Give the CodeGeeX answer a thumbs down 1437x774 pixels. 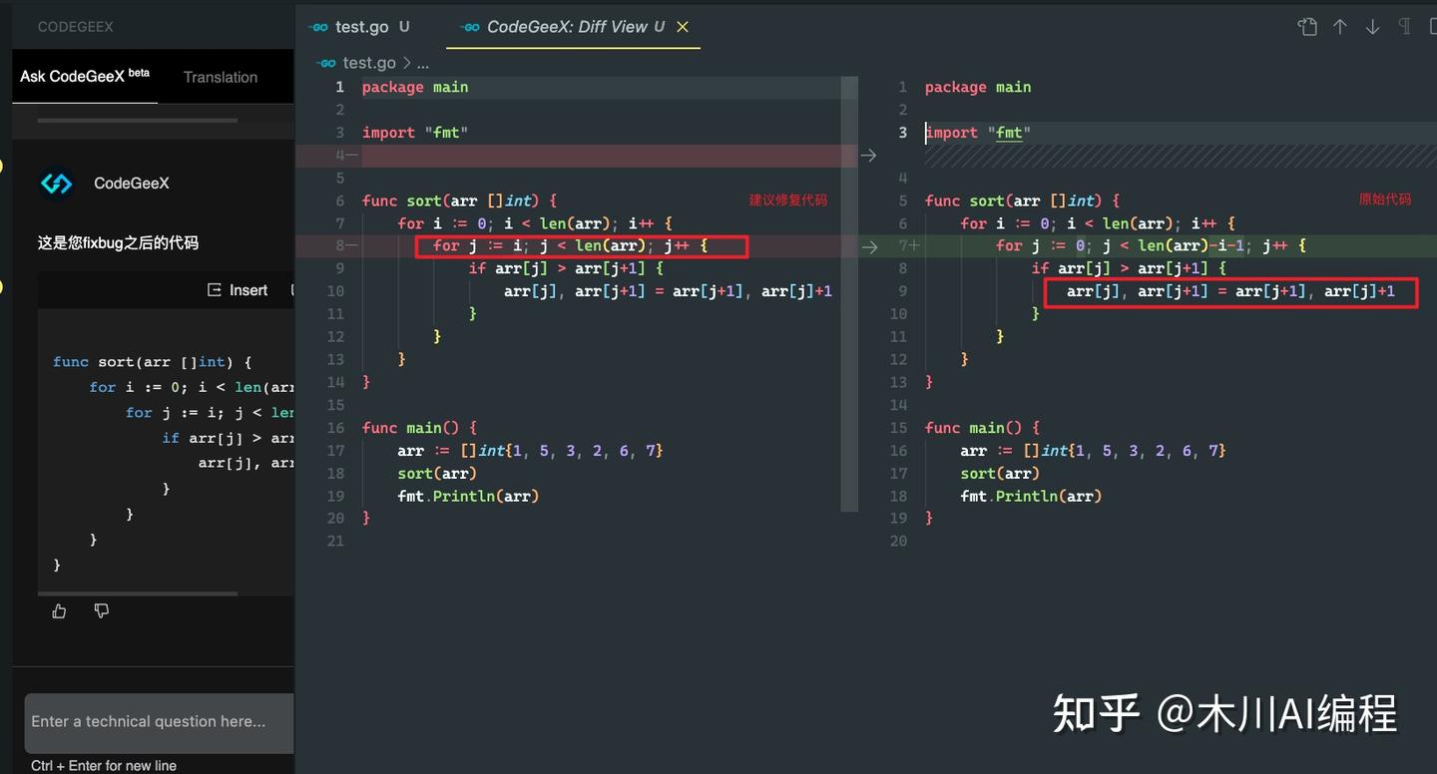[x=101, y=611]
